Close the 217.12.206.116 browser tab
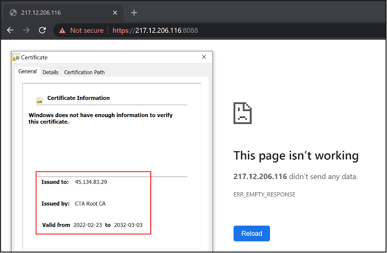This screenshot has height=253, width=387. [115, 13]
